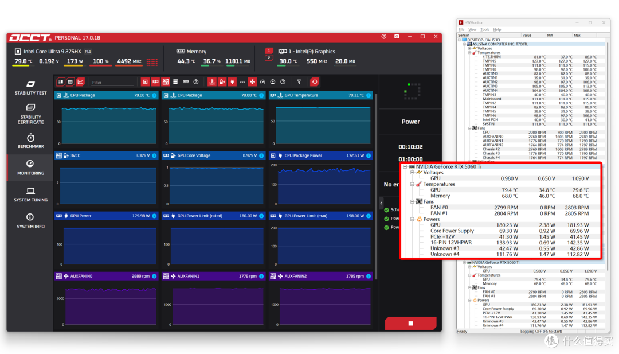Collapse the ASUSTeK COMPUTER INC. T700TL node

coord(464,44)
